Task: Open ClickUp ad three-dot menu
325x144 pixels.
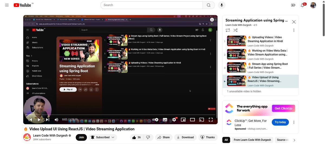Action: (294, 122)
